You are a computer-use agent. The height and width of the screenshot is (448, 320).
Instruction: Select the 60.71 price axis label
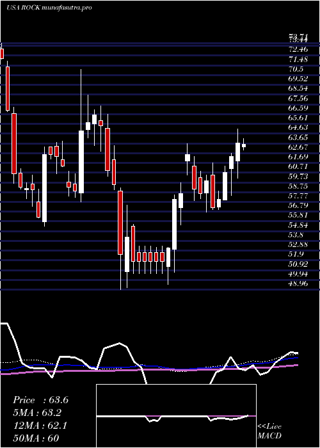pyautogui.click(x=298, y=166)
